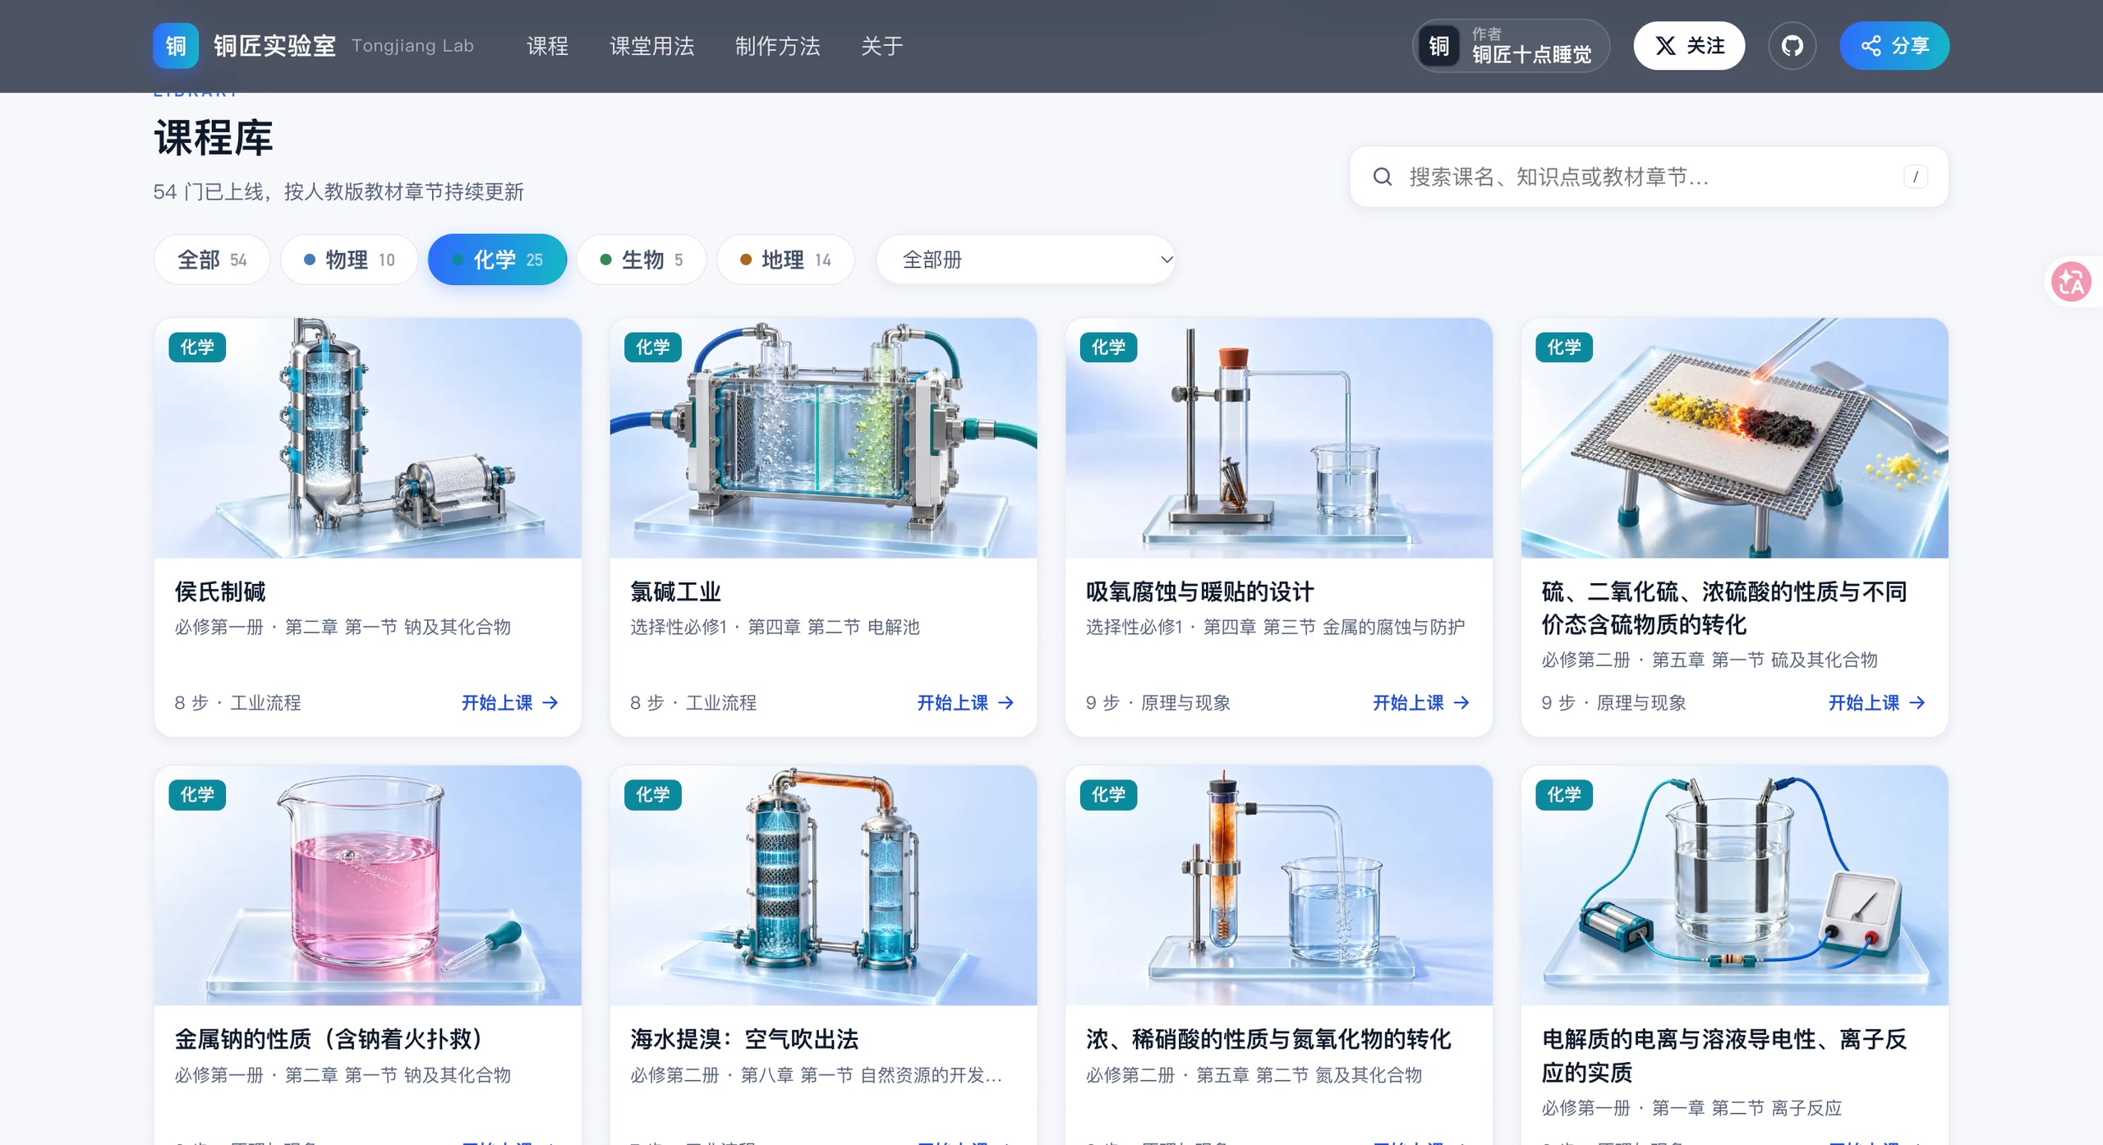Open the 氯碱工业 electrolysis cell thumbnail
Screen dimensions: 2103x1145
click(823, 438)
